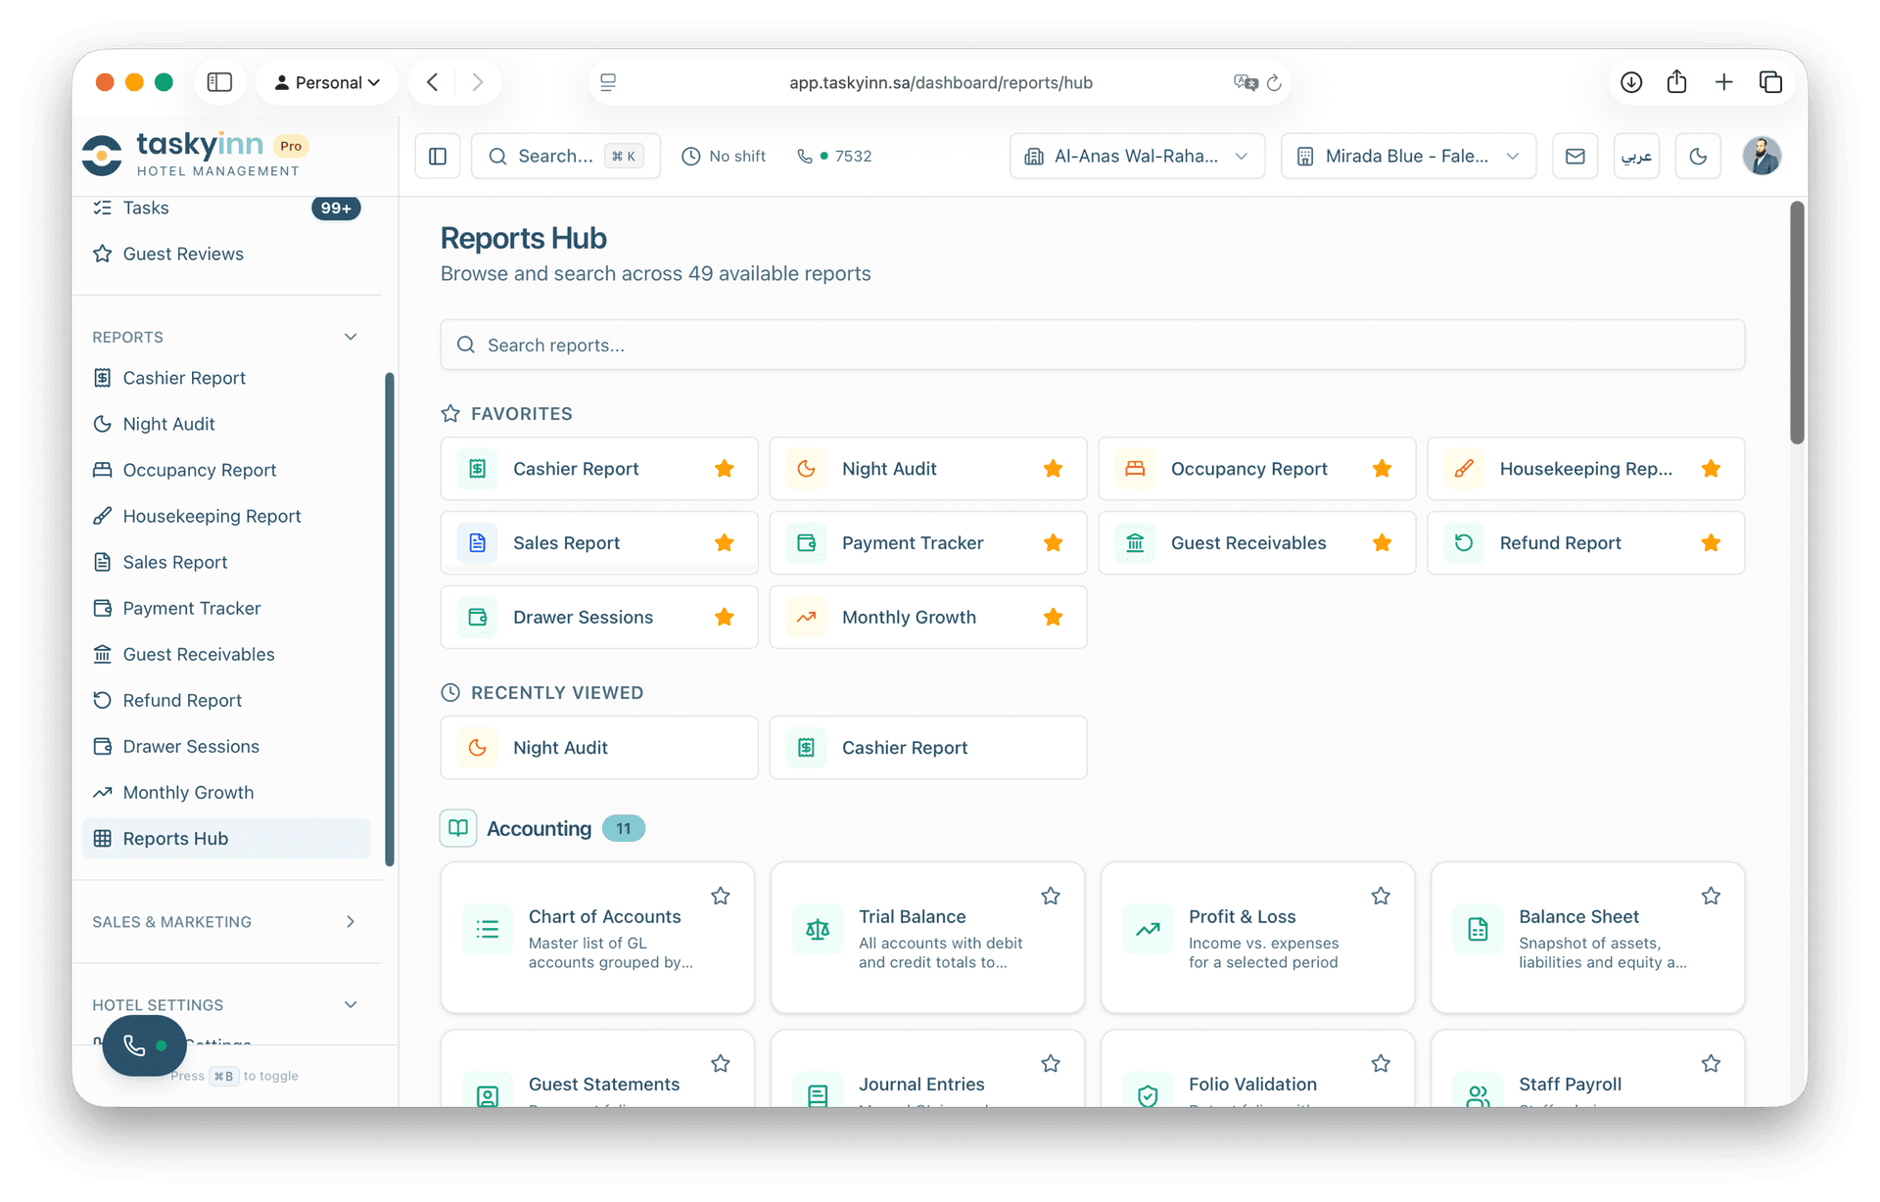Unfavorite Cashier Report using its star
This screenshot has height=1202, width=1880.
(724, 469)
